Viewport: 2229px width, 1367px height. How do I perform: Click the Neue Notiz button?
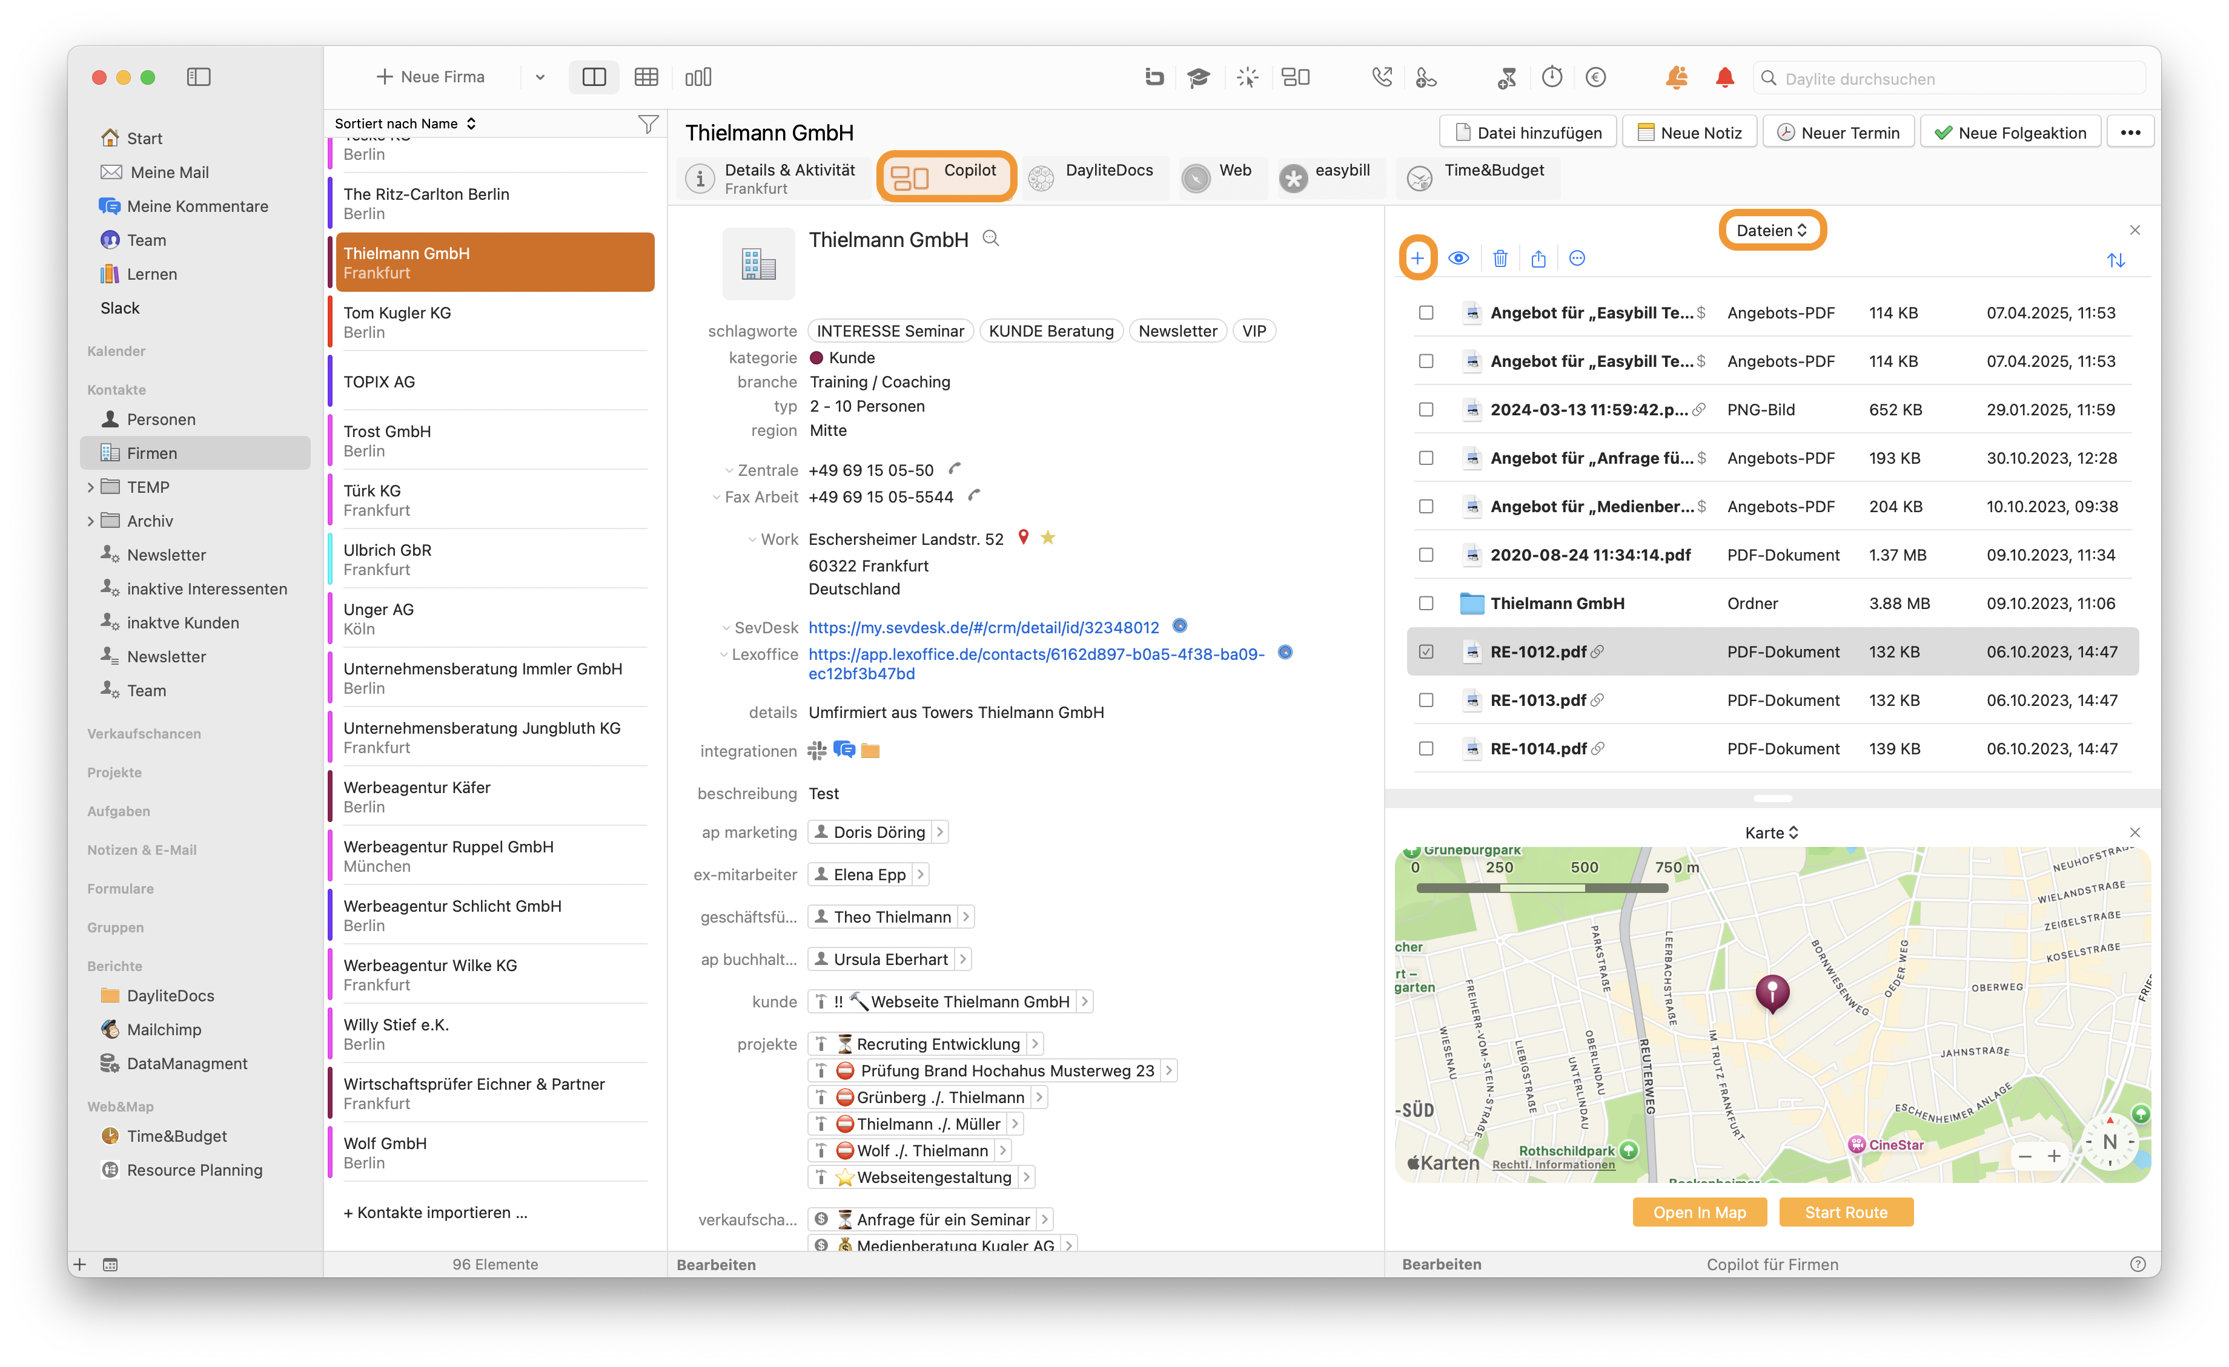click(x=1689, y=133)
